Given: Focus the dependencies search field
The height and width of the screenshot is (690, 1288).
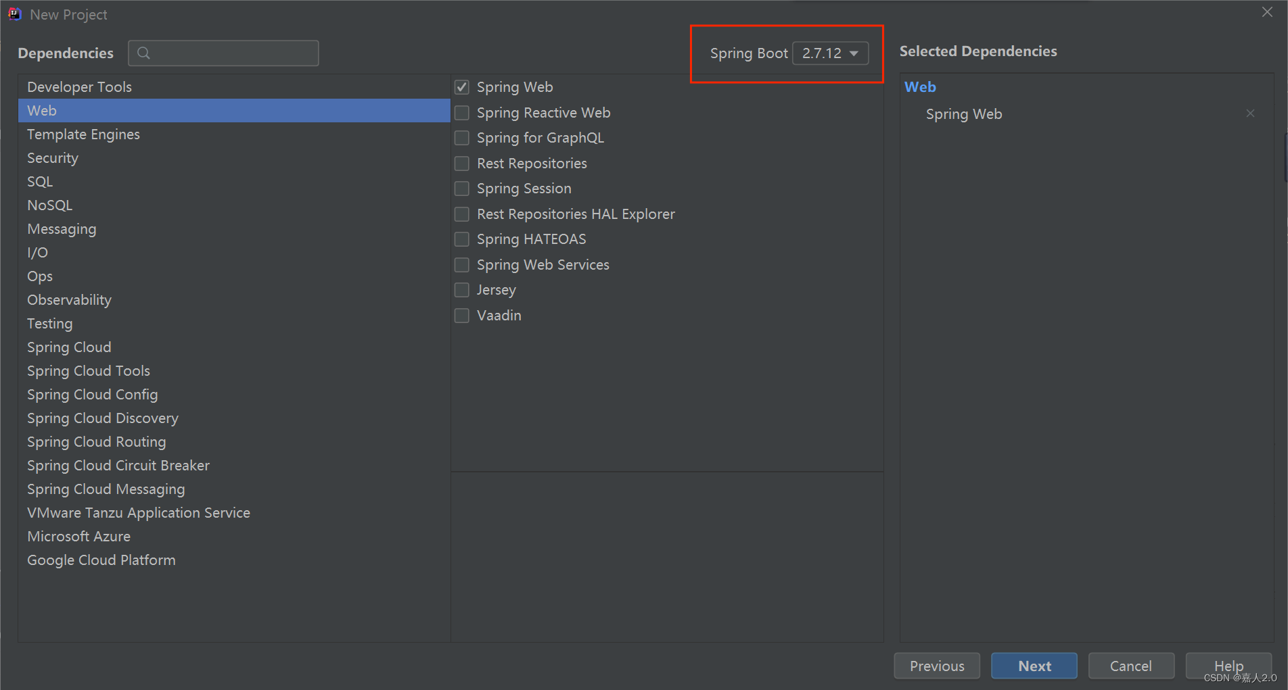Looking at the screenshot, I should (223, 53).
